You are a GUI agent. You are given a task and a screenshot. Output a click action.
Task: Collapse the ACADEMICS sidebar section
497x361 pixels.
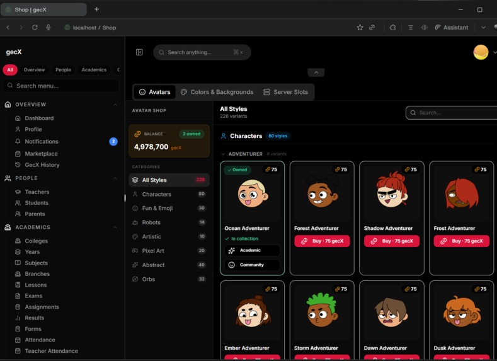coord(115,227)
